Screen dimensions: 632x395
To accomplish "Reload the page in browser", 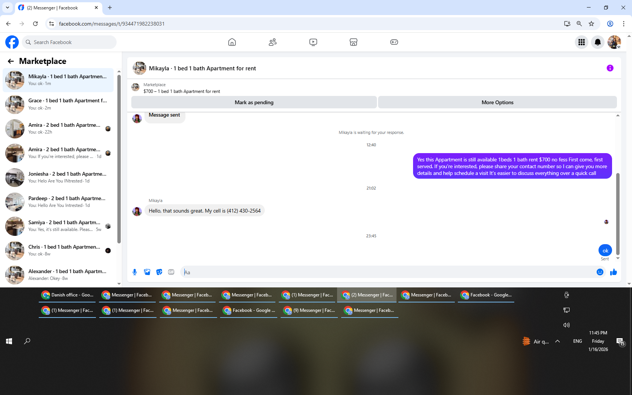I will (x=35, y=24).
